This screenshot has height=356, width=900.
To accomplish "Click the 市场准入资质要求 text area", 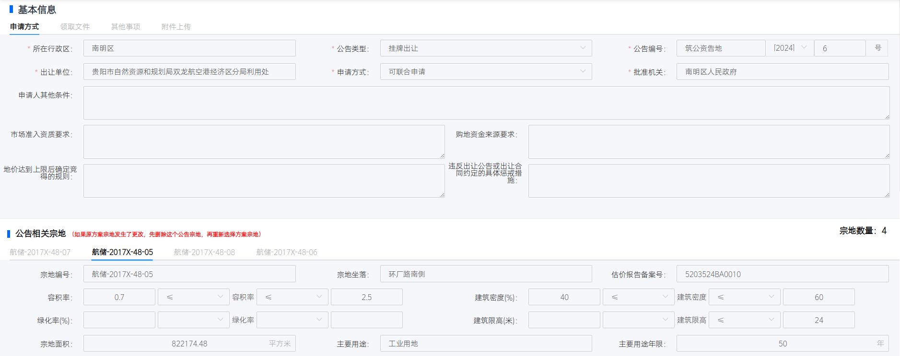I will coord(264,142).
